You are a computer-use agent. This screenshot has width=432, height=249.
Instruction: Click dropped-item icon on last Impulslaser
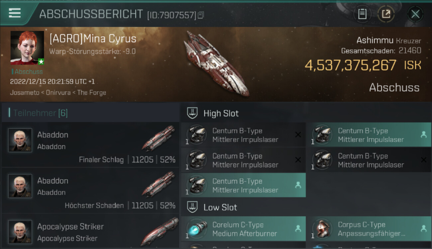pyautogui.click(x=298, y=185)
